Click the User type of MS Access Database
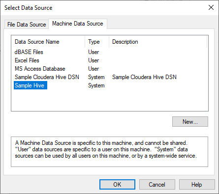This screenshot has height=194, width=219. 94,69
